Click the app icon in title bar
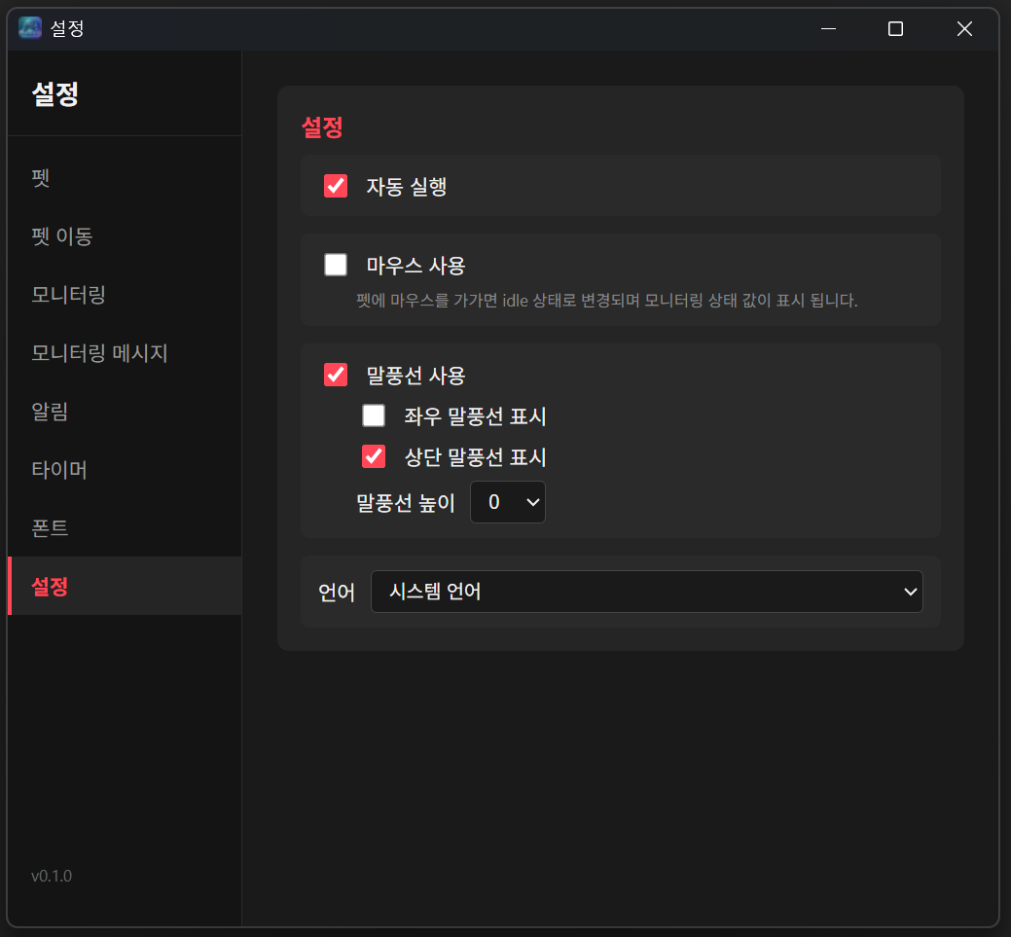Image resolution: width=1011 pixels, height=937 pixels. [29, 27]
